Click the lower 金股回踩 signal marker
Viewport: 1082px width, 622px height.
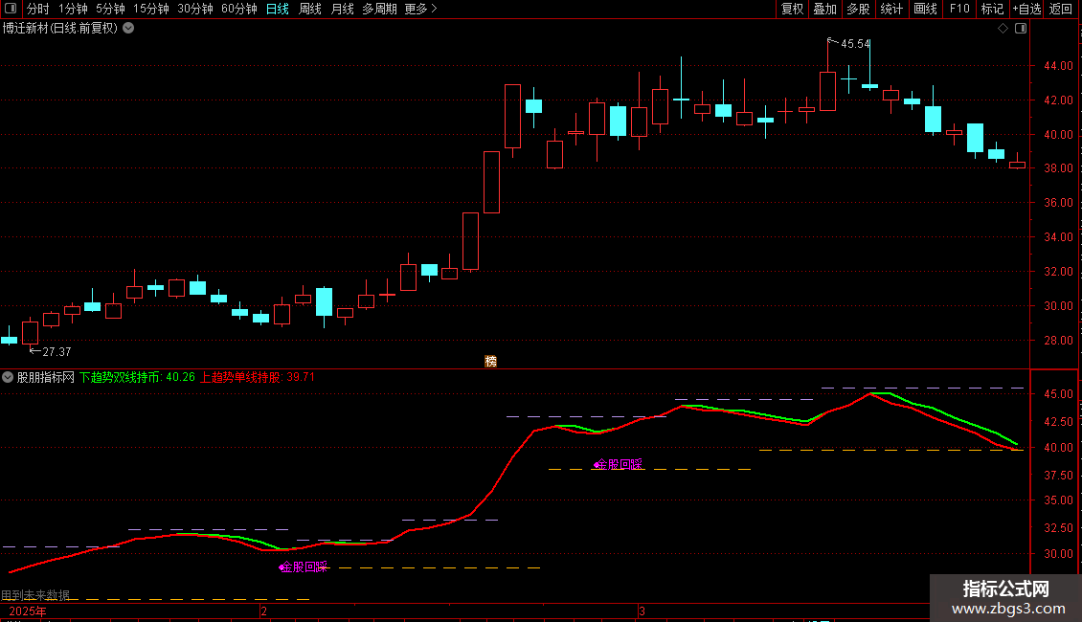click(304, 567)
